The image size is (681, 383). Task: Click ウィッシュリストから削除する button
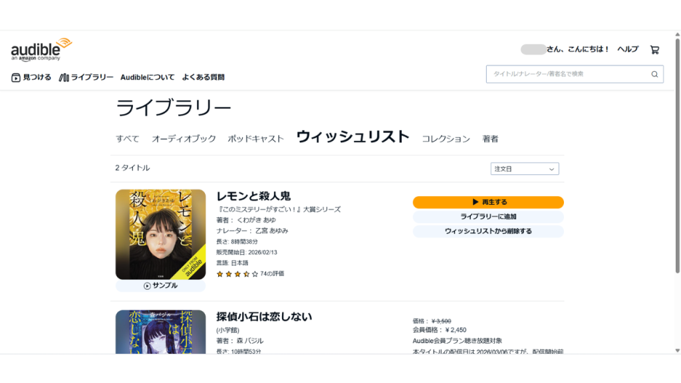pyautogui.click(x=488, y=231)
